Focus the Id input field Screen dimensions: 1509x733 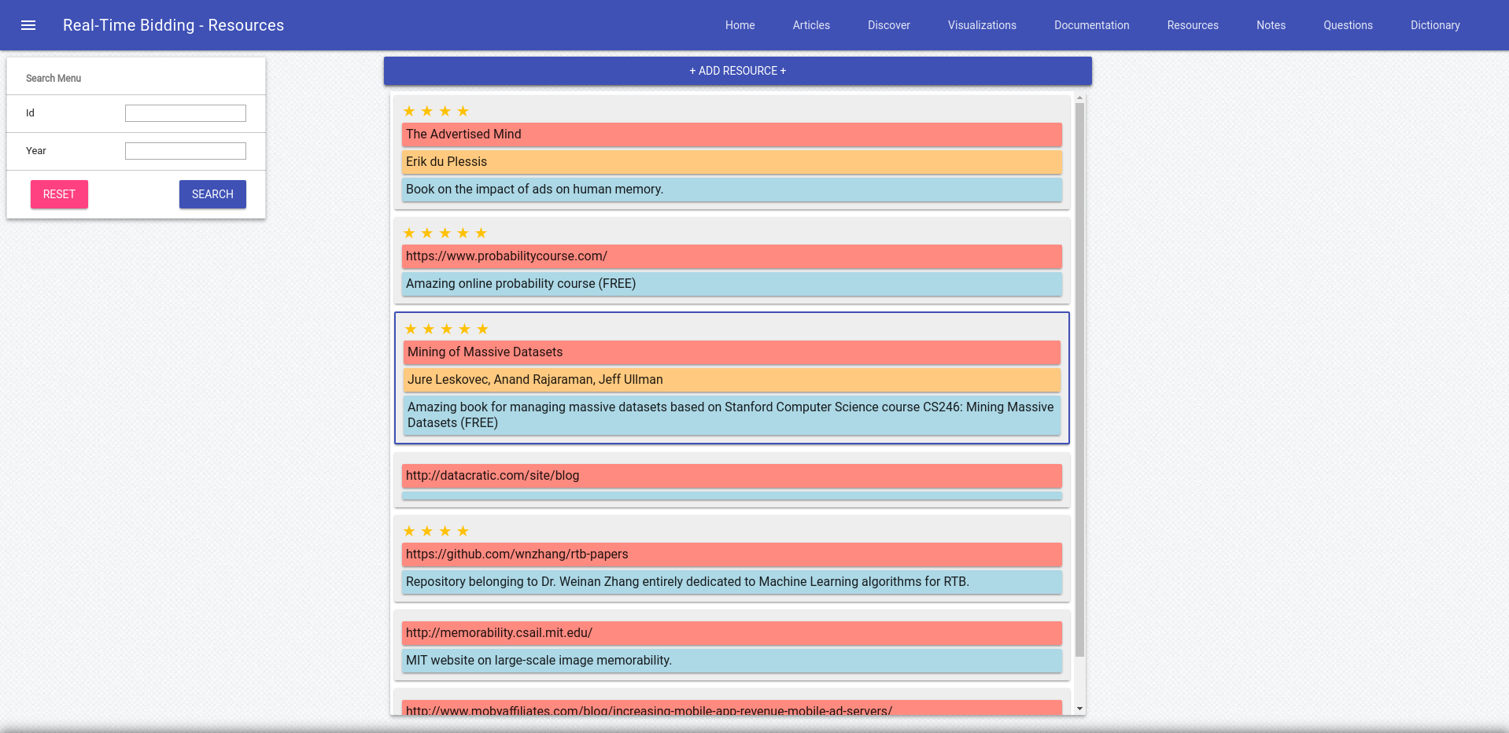(x=186, y=113)
